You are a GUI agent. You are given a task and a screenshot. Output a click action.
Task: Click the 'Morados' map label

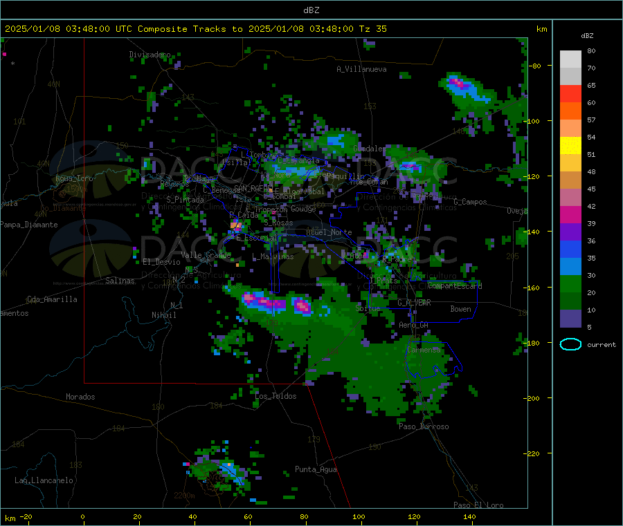(x=80, y=397)
